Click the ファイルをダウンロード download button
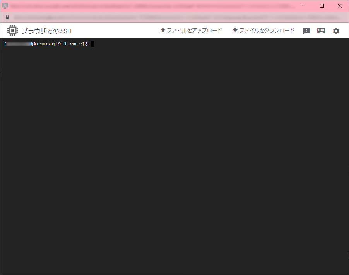The image size is (349, 275). pos(263,31)
